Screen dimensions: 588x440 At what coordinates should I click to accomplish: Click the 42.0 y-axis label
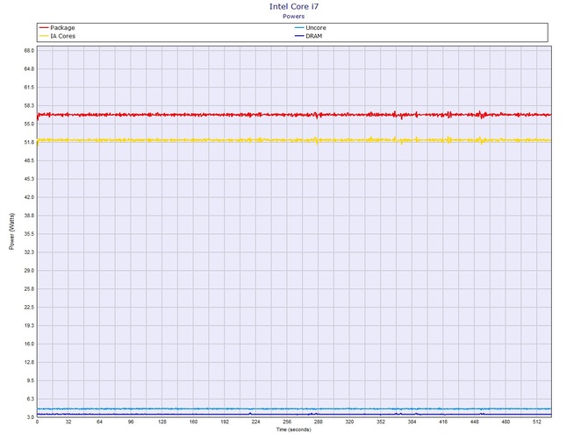29,197
